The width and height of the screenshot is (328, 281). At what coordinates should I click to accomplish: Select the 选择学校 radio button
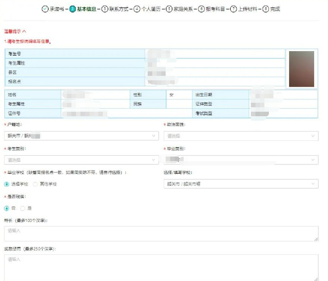tap(7, 184)
